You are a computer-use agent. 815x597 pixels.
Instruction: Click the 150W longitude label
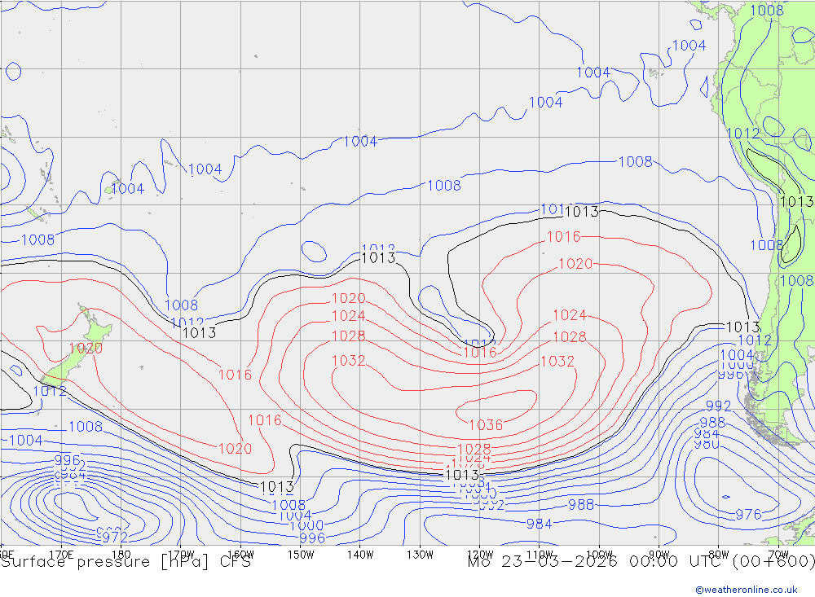301,555
